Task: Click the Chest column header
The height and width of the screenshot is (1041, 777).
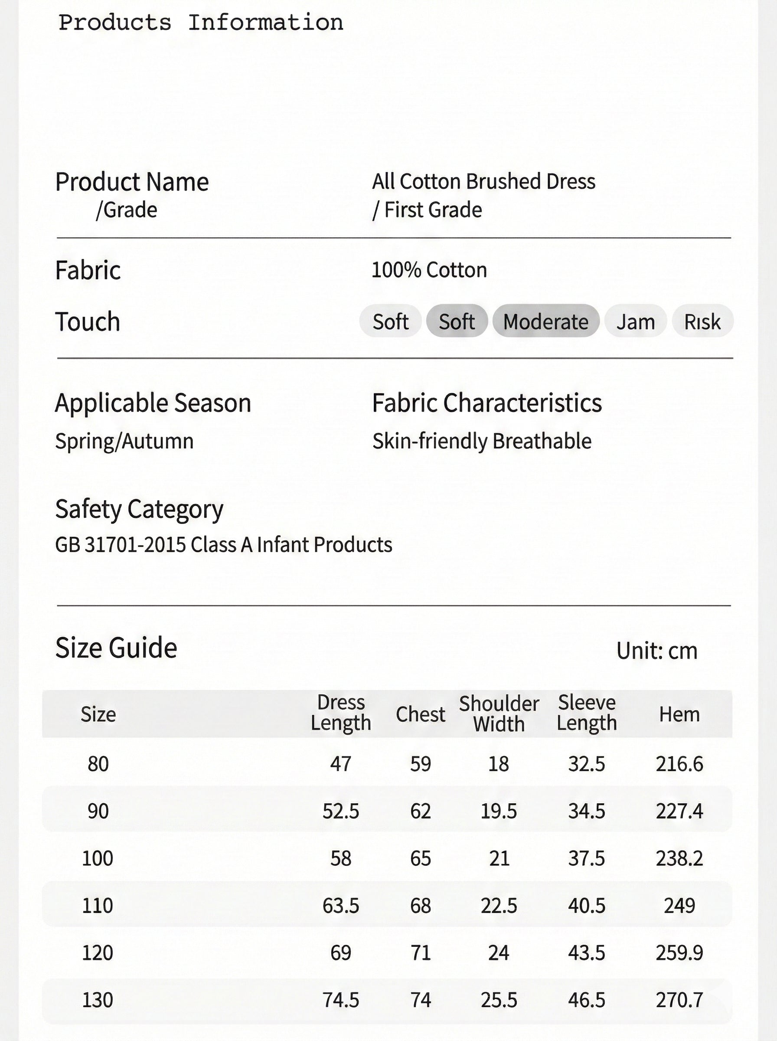Action: click(421, 714)
